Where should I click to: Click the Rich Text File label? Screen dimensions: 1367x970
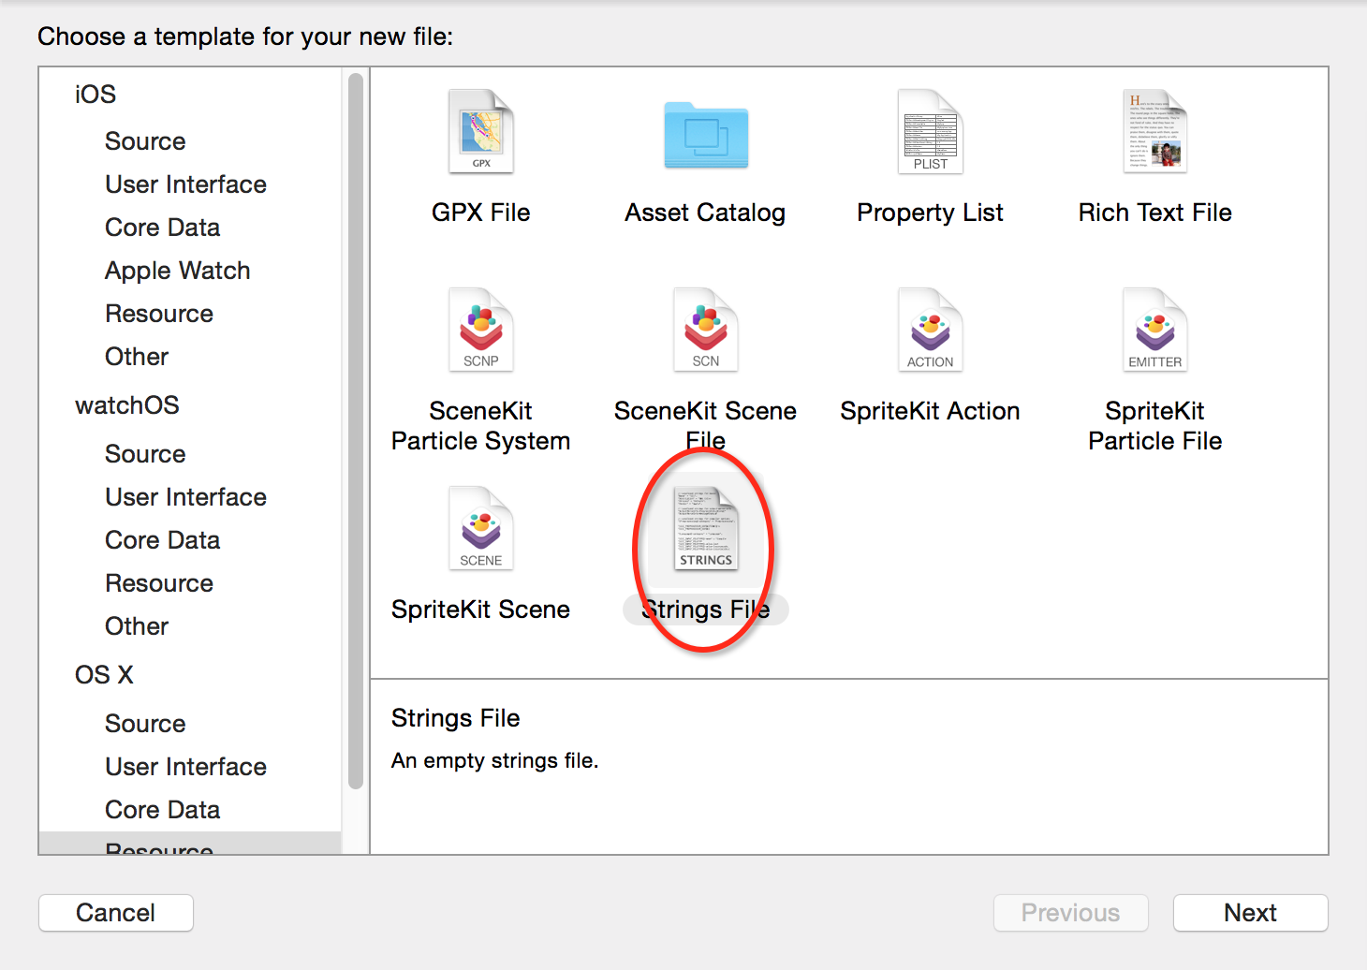pos(1155,213)
